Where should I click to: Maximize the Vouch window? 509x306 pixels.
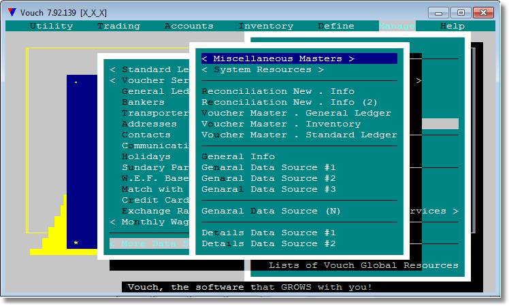tap(461, 13)
